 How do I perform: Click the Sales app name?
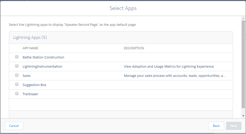click(27, 76)
